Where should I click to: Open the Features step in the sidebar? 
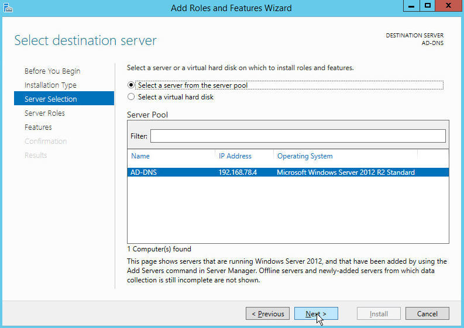(x=38, y=127)
